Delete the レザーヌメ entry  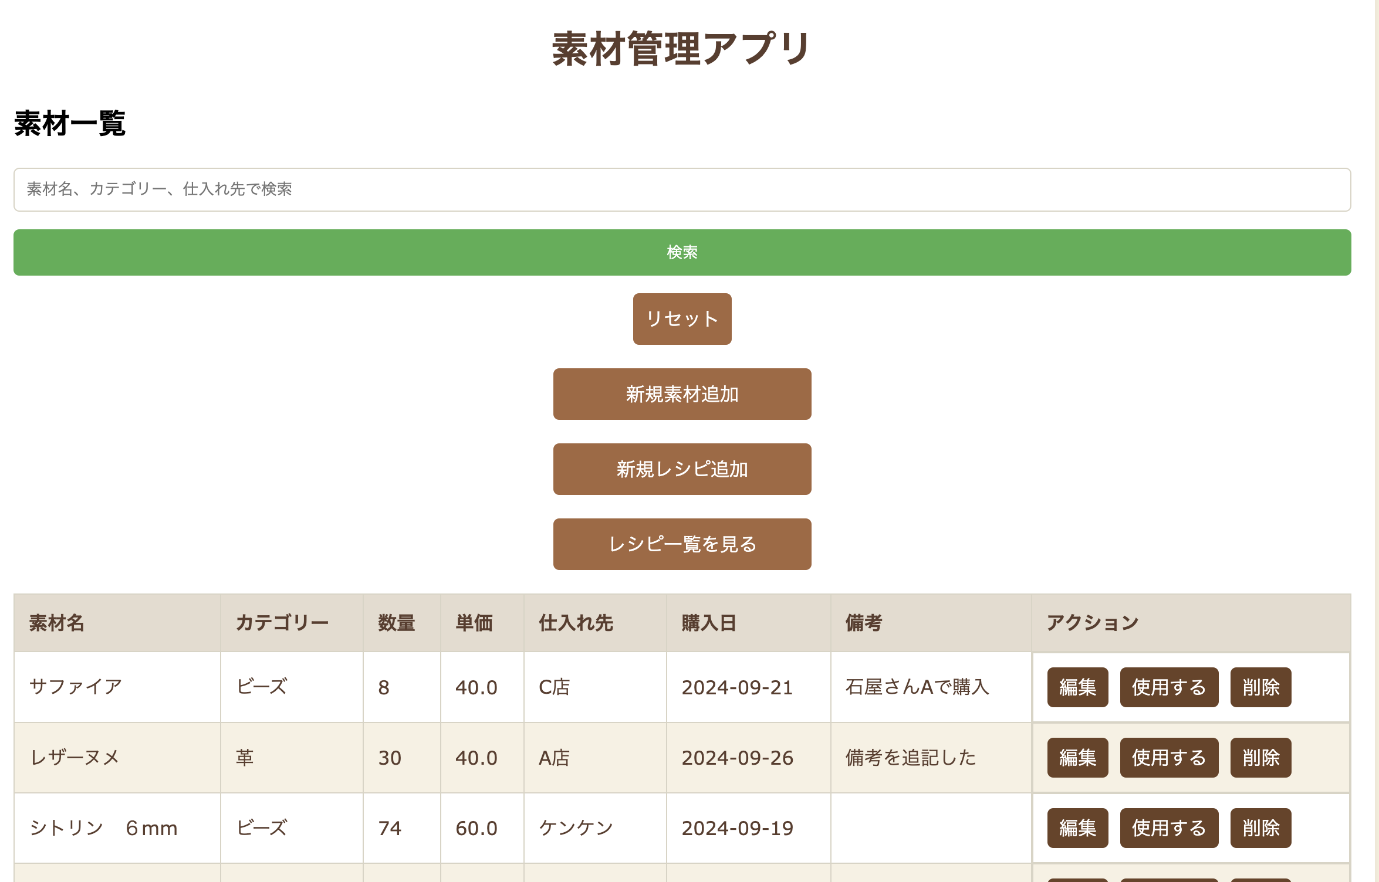1260,758
